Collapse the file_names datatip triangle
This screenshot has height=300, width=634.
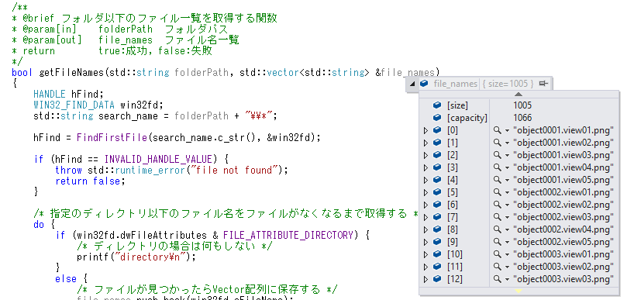[x=412, y=84]
